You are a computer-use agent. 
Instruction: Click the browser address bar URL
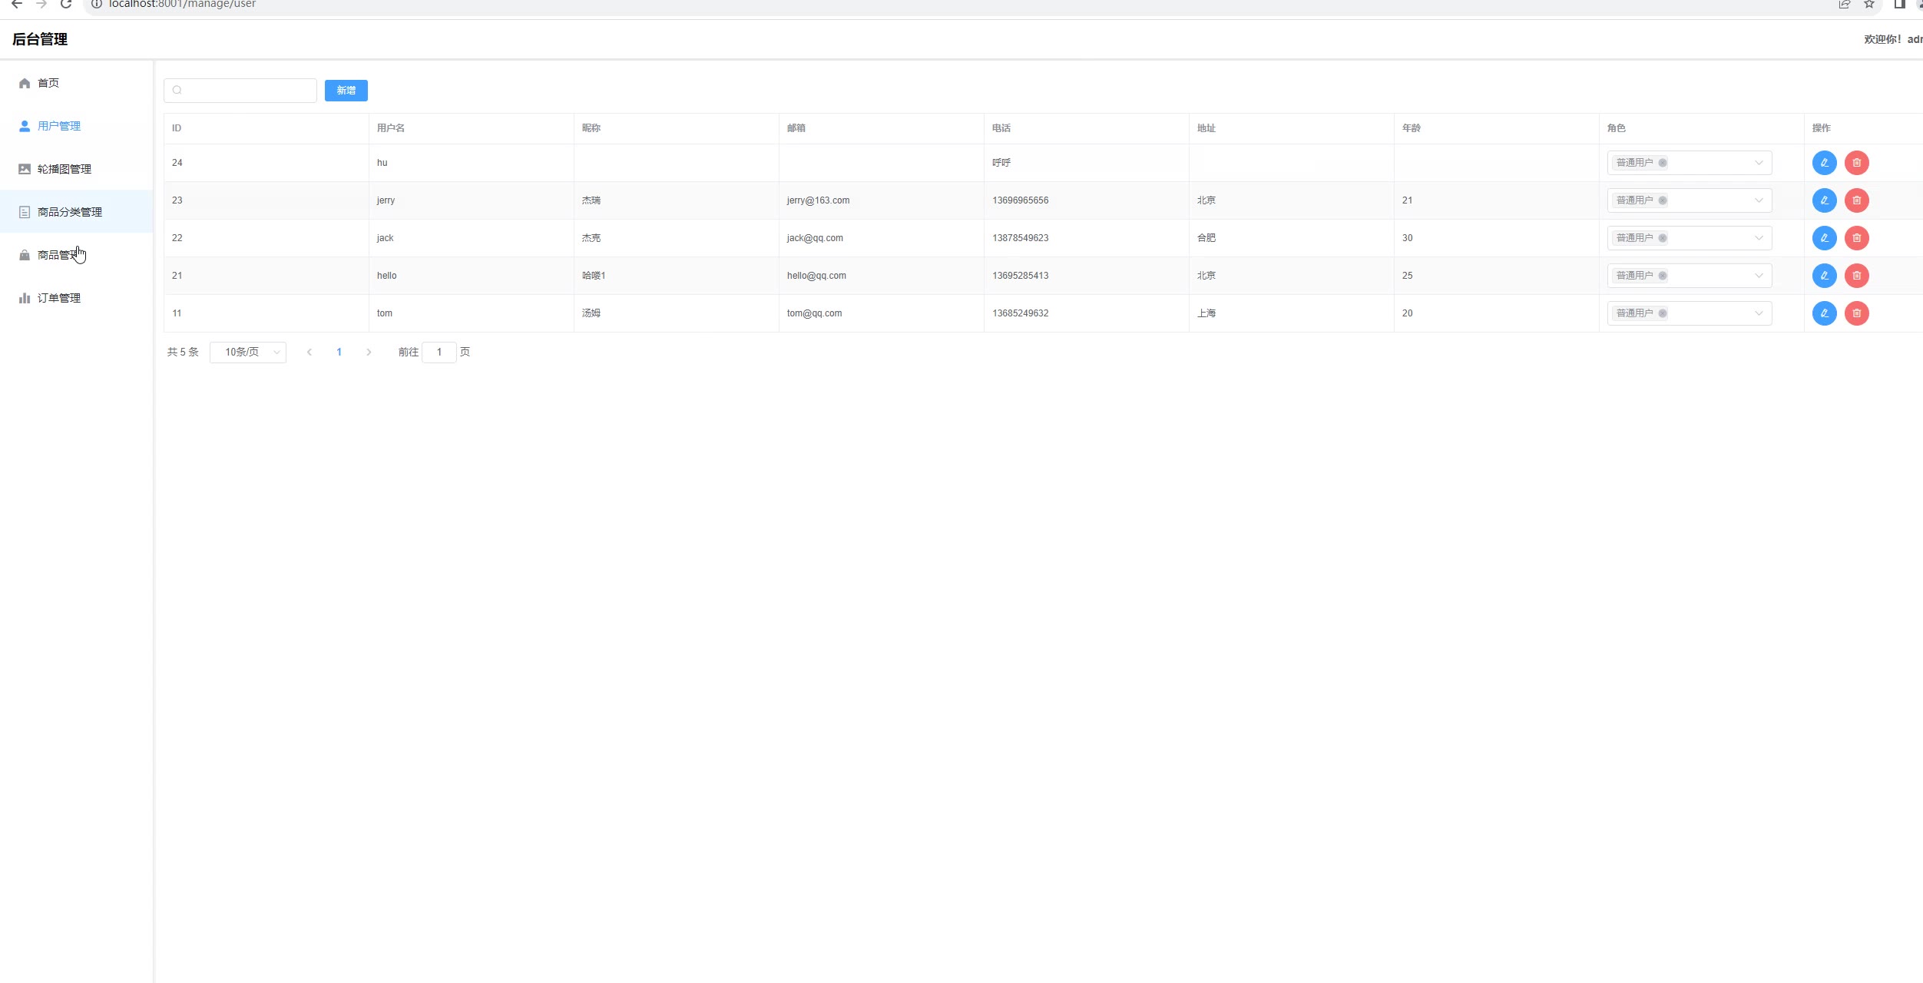[183, 4]
